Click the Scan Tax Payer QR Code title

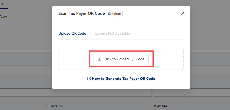coord(81,13)
